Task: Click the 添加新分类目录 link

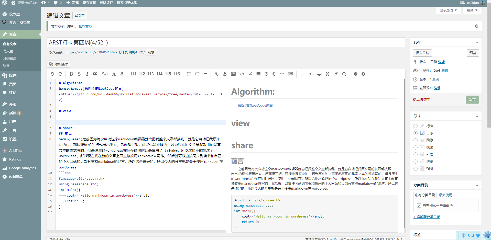Action: point(427,217)
